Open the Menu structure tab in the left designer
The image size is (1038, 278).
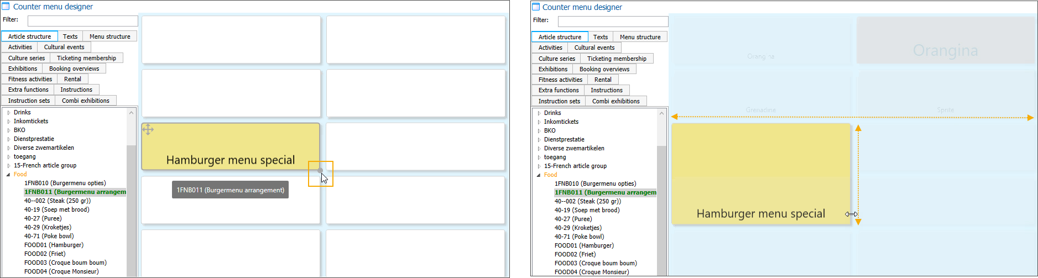[109, 36]
